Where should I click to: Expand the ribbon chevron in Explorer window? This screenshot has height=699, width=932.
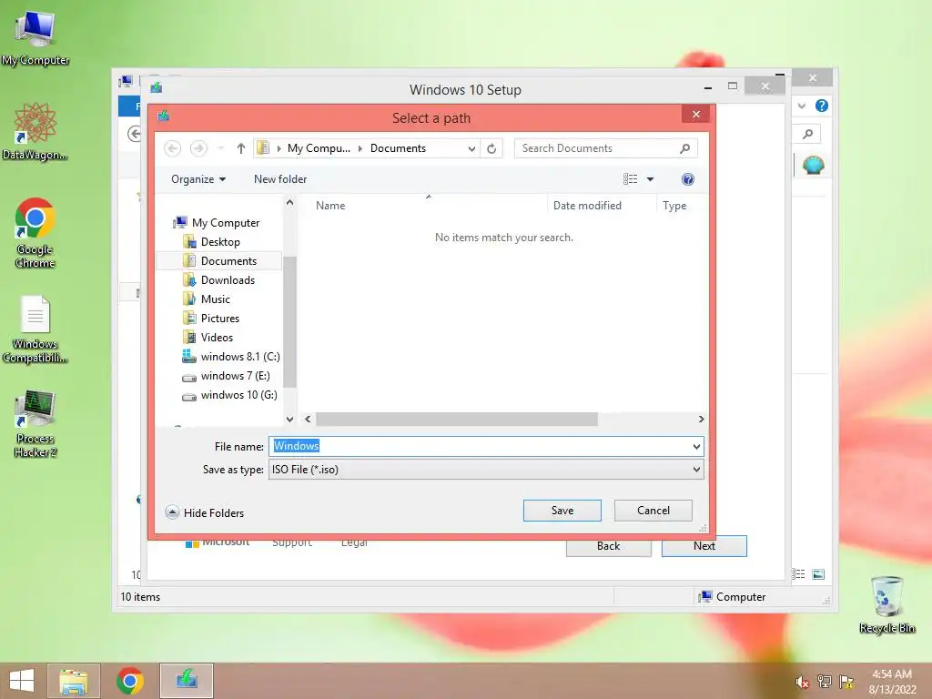tap(801, 106)
